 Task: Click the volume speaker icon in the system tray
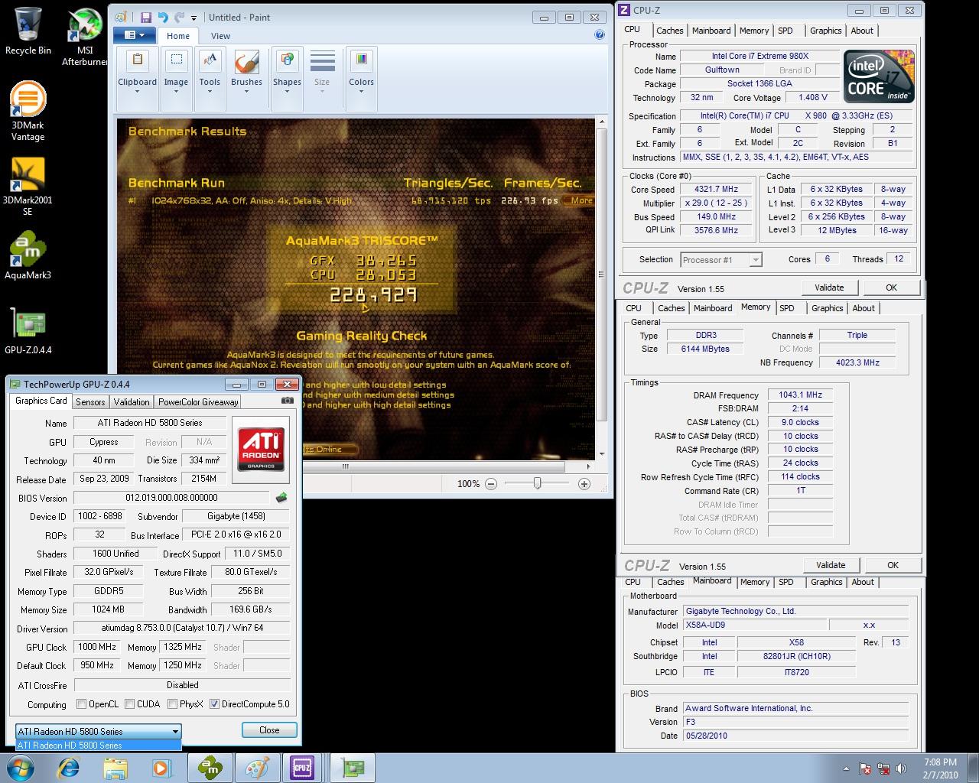(902, 768)
